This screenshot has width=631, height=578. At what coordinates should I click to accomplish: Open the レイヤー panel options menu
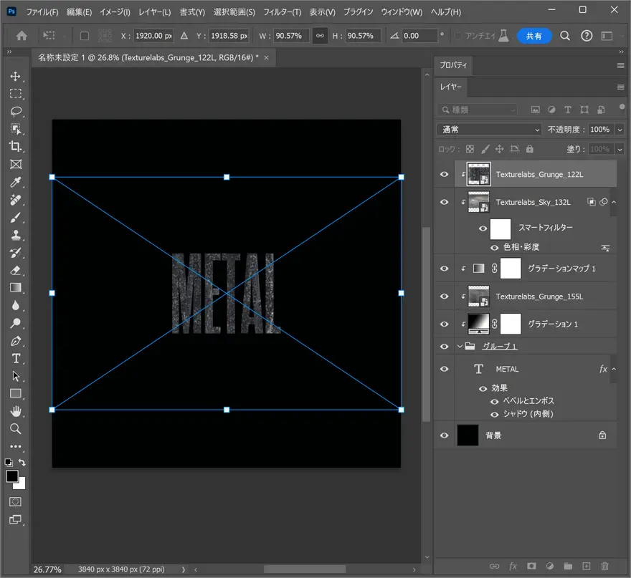tap(620, 87)
